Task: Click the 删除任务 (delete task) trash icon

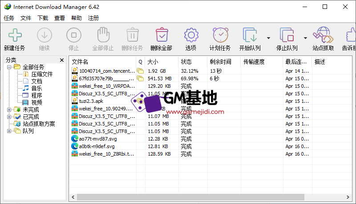Action: pos(133,35)
